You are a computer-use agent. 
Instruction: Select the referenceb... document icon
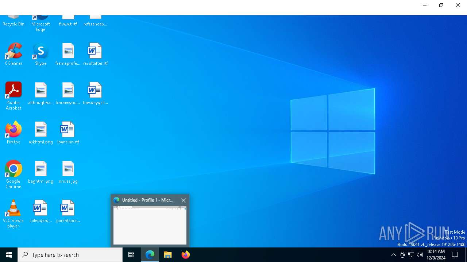[95, 21]
